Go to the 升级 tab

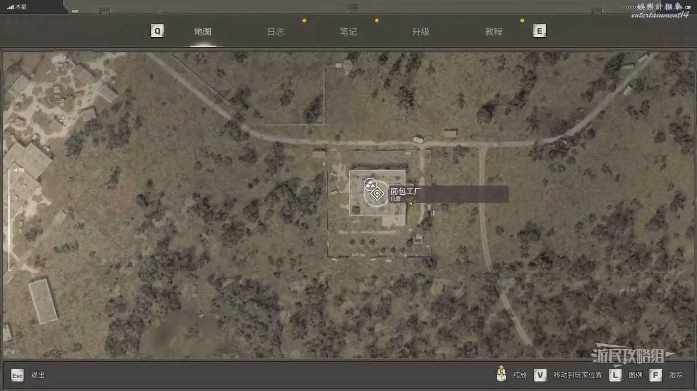click(421, 32)
